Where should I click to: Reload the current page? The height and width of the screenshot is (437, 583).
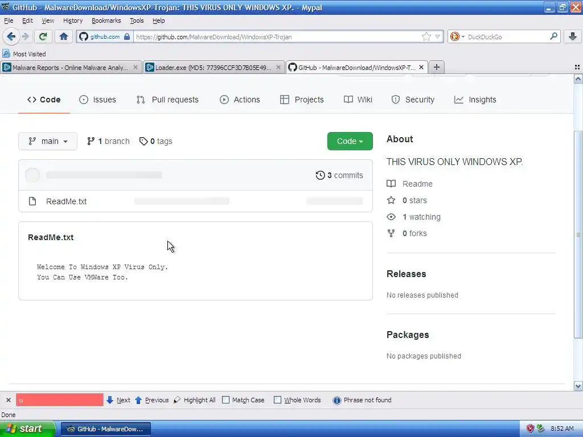(43, 36)
